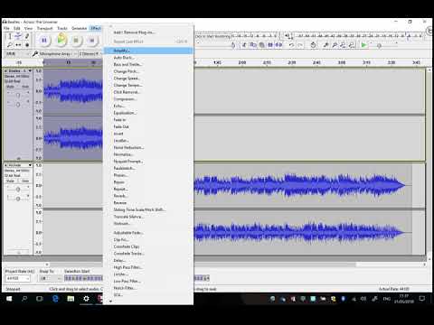Screen dimensions: 434x325
Task: Open the Tracks menu
Action: (x=62, y=28)
